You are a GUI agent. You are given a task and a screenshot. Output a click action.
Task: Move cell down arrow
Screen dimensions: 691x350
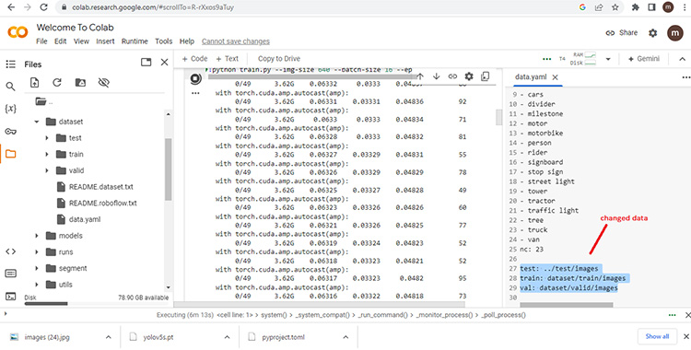tap(437, 76)
